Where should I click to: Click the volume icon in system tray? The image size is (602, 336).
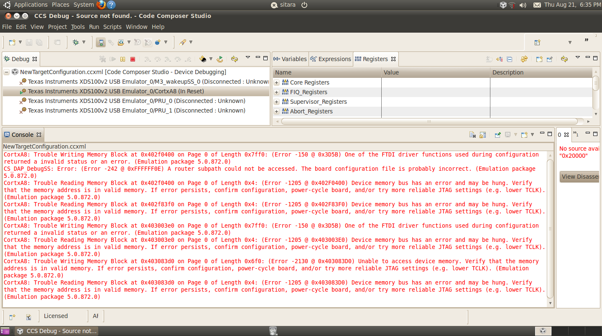523,5
